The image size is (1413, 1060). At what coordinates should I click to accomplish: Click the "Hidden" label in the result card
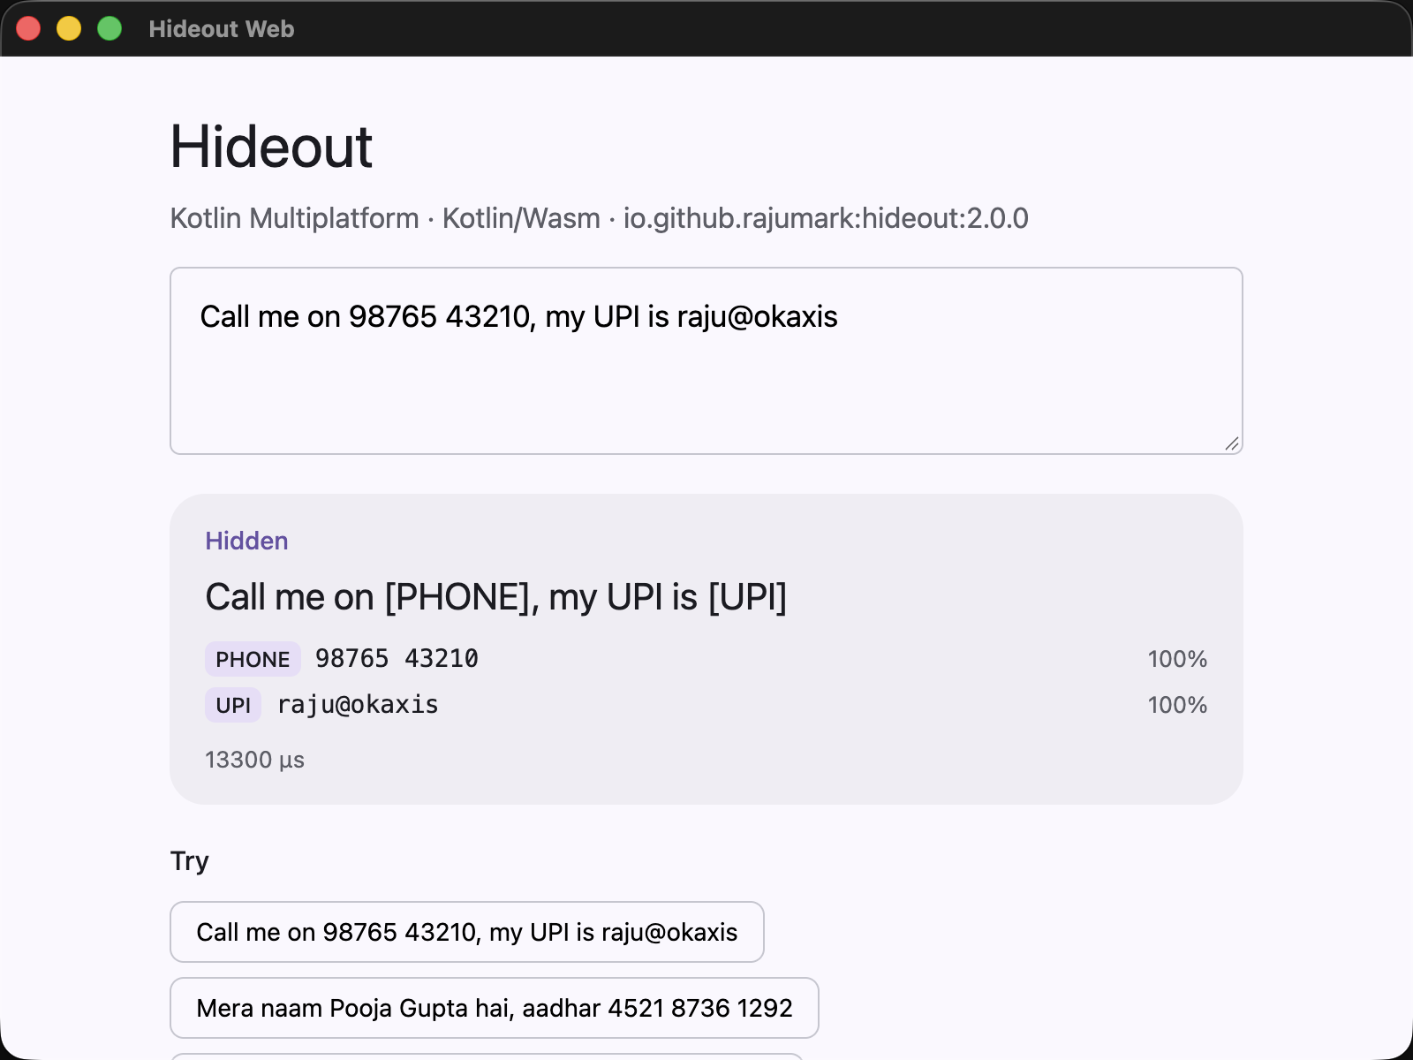[x=246, y=541]
